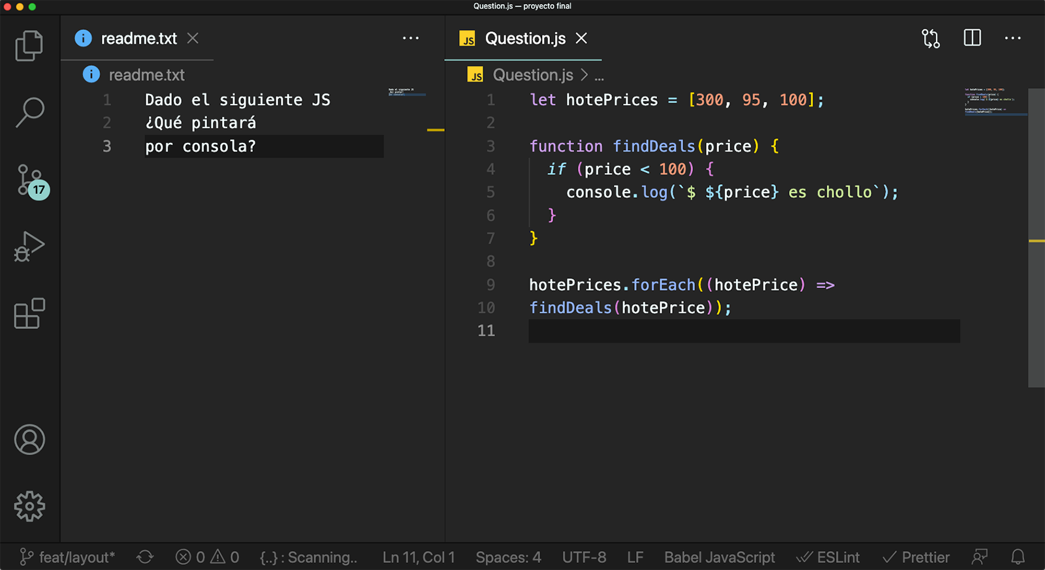Open the Run and Debug view
The width and height of the screenshot is (1045, 570).
pyautogui.click(x=29, y=247)
